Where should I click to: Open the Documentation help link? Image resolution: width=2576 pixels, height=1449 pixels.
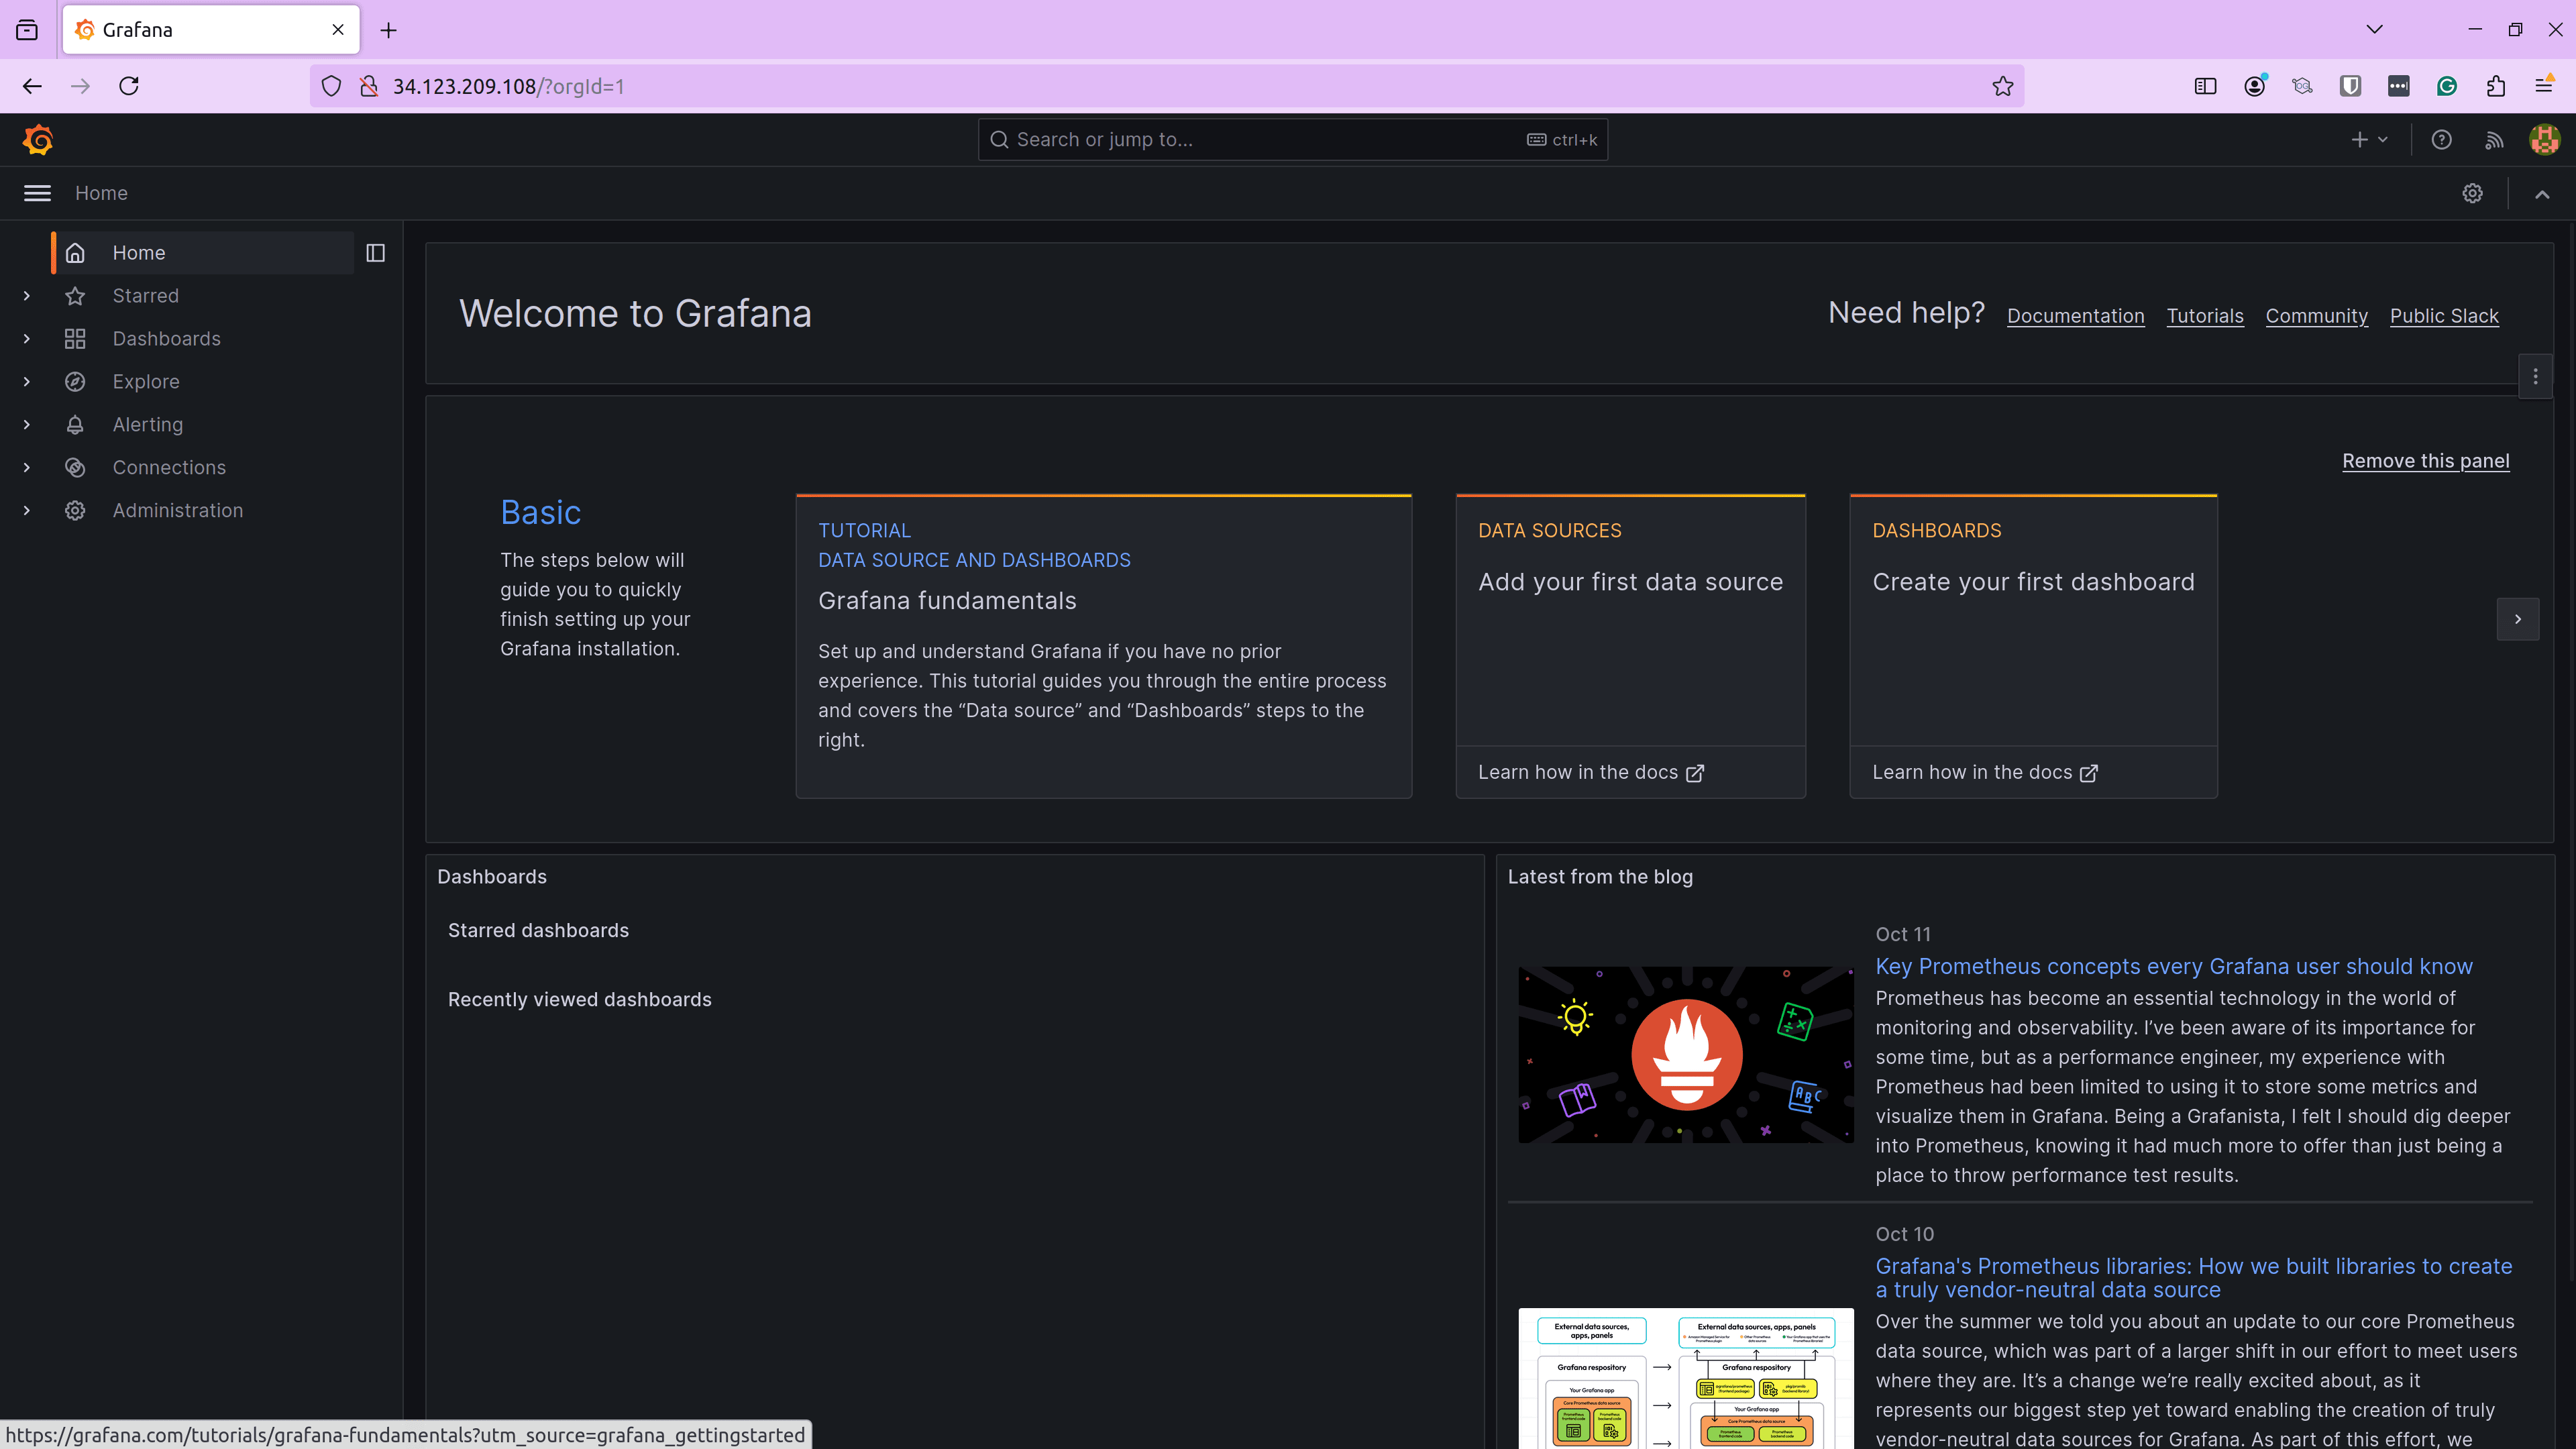pyautogui.click(x=2075, y=316)
